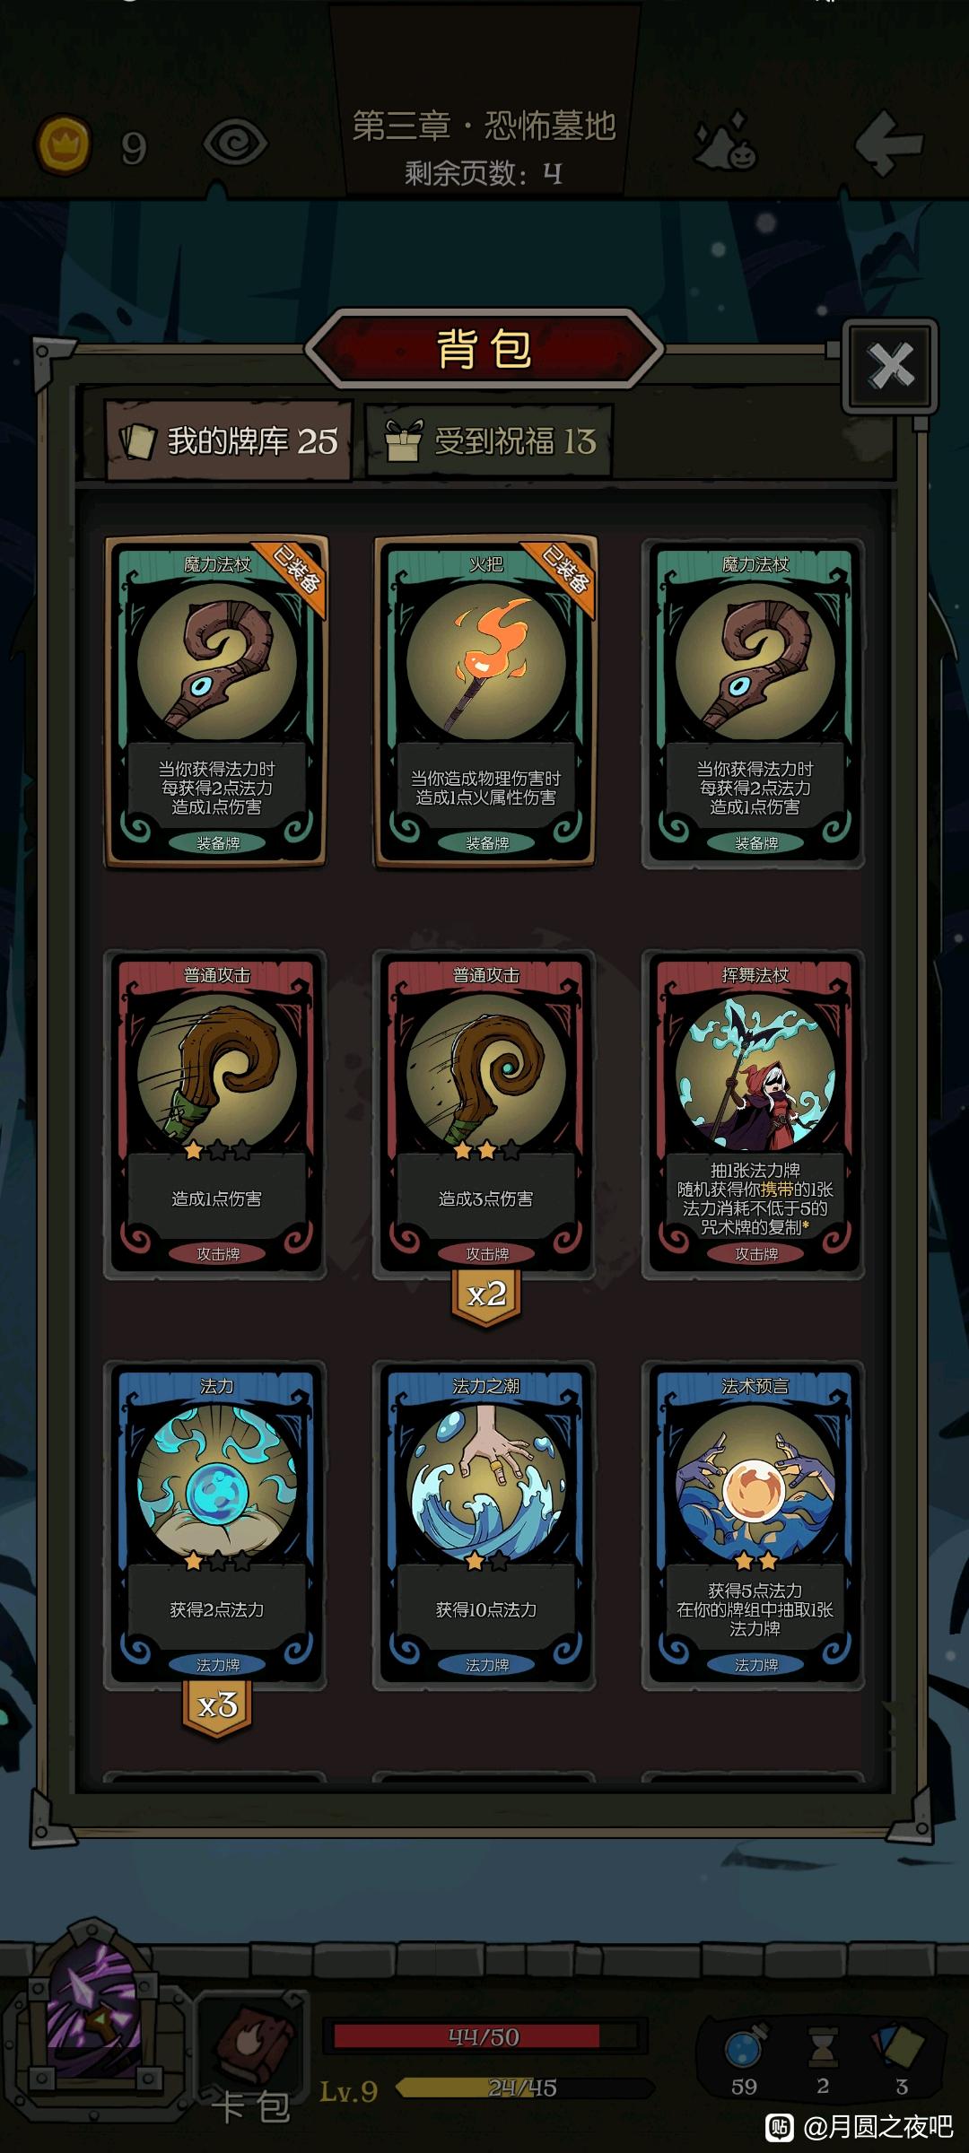Screen dimensions: 969x2153
Task: Select the 火把 torch equipment card
Action: click(485, 702)
